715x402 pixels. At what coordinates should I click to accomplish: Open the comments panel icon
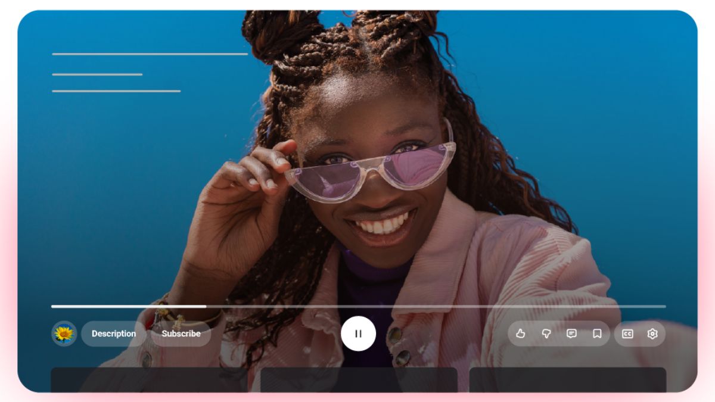click(x=571, y=334)
